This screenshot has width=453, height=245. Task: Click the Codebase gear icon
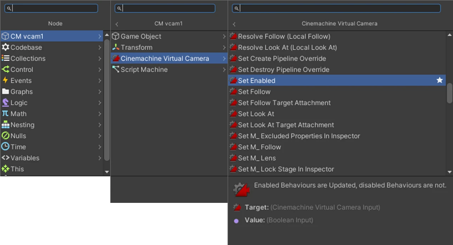(5, 47)
